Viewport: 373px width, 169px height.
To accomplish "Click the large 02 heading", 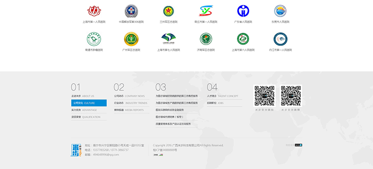I will coord(119,87).
